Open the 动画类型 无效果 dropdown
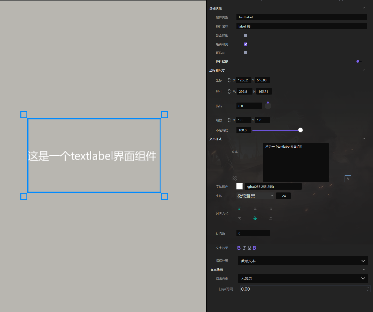 [x=303, y=278]
